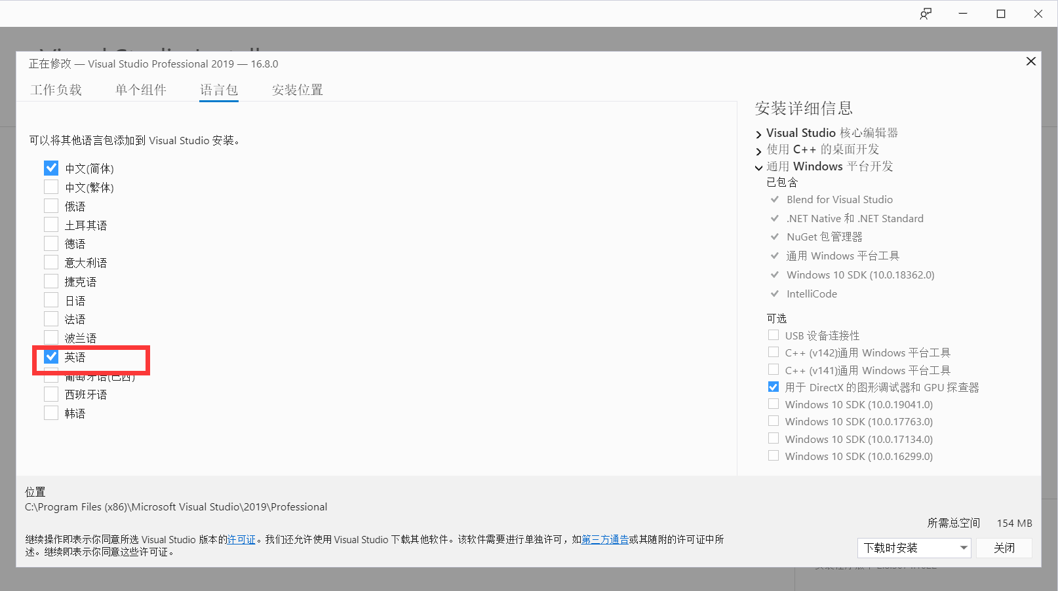
Task: Click Blend for Visual Studio included item
Action: tap(840, 199)
